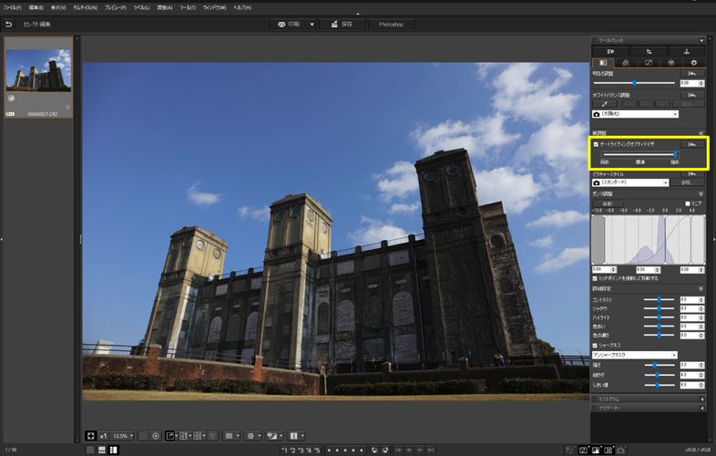Rotate the image left
The width and height of the screenshot is (716, 456).
[374, 450]
